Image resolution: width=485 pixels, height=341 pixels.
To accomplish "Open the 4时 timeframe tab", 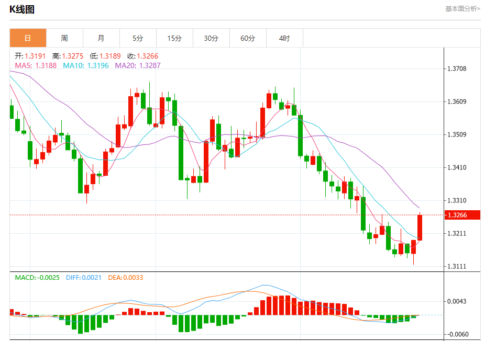I will pos(284,38).
